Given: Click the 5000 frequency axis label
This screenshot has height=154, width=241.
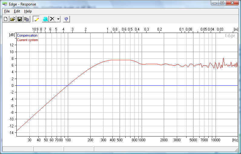Looking at the screenshot, I should tap(193, 140).
